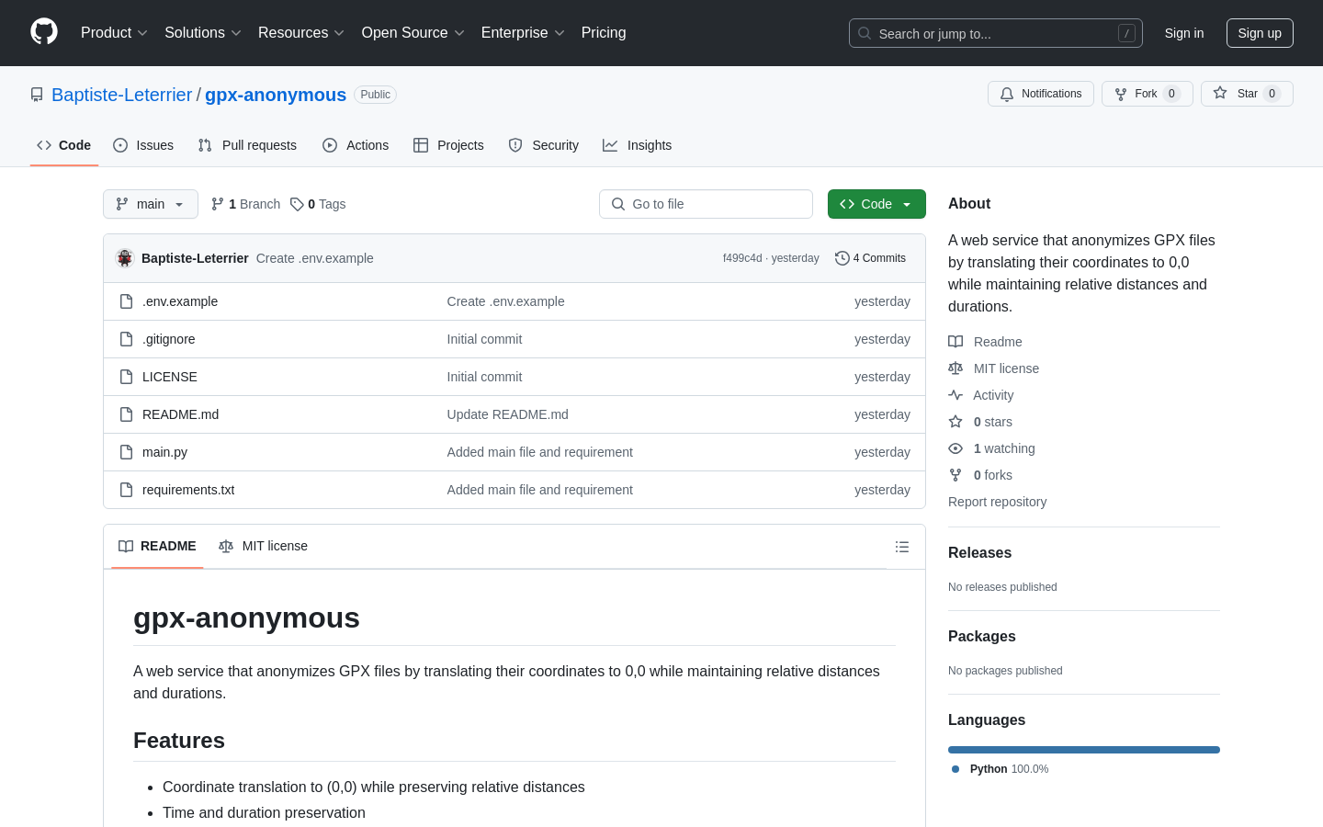
Task: Open the main.py file
Action: (165, 452)
